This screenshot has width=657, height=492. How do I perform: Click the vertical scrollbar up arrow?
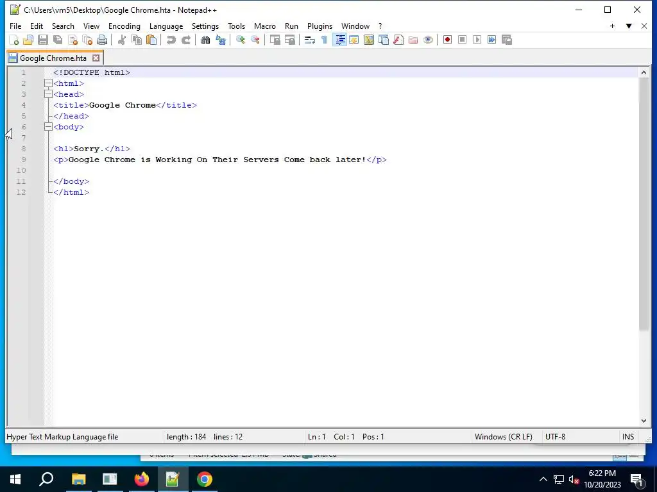click(x=644, y=72)
